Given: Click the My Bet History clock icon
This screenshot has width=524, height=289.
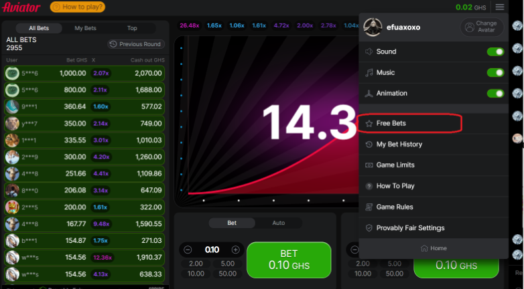Looking at the screenshot, I should [369, 144].
